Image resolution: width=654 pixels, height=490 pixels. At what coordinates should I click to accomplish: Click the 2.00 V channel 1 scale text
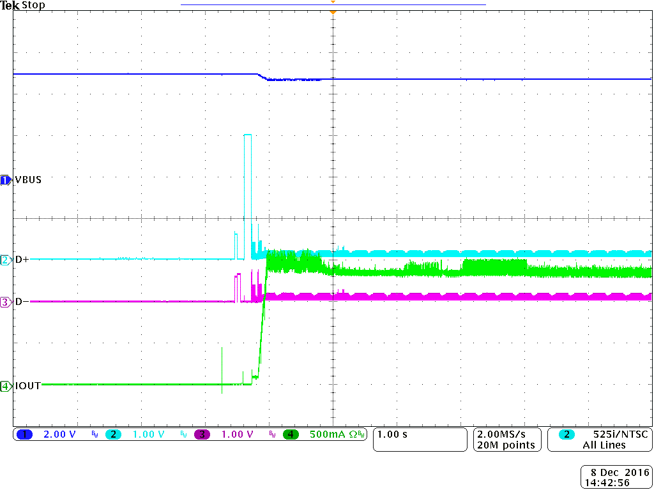coord(60,434)
